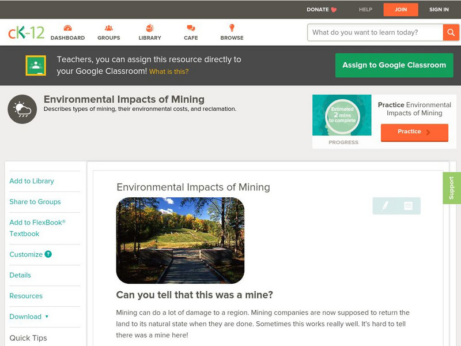
Task: Open the Dashboard icon in navigation
Action: [67, 28]
